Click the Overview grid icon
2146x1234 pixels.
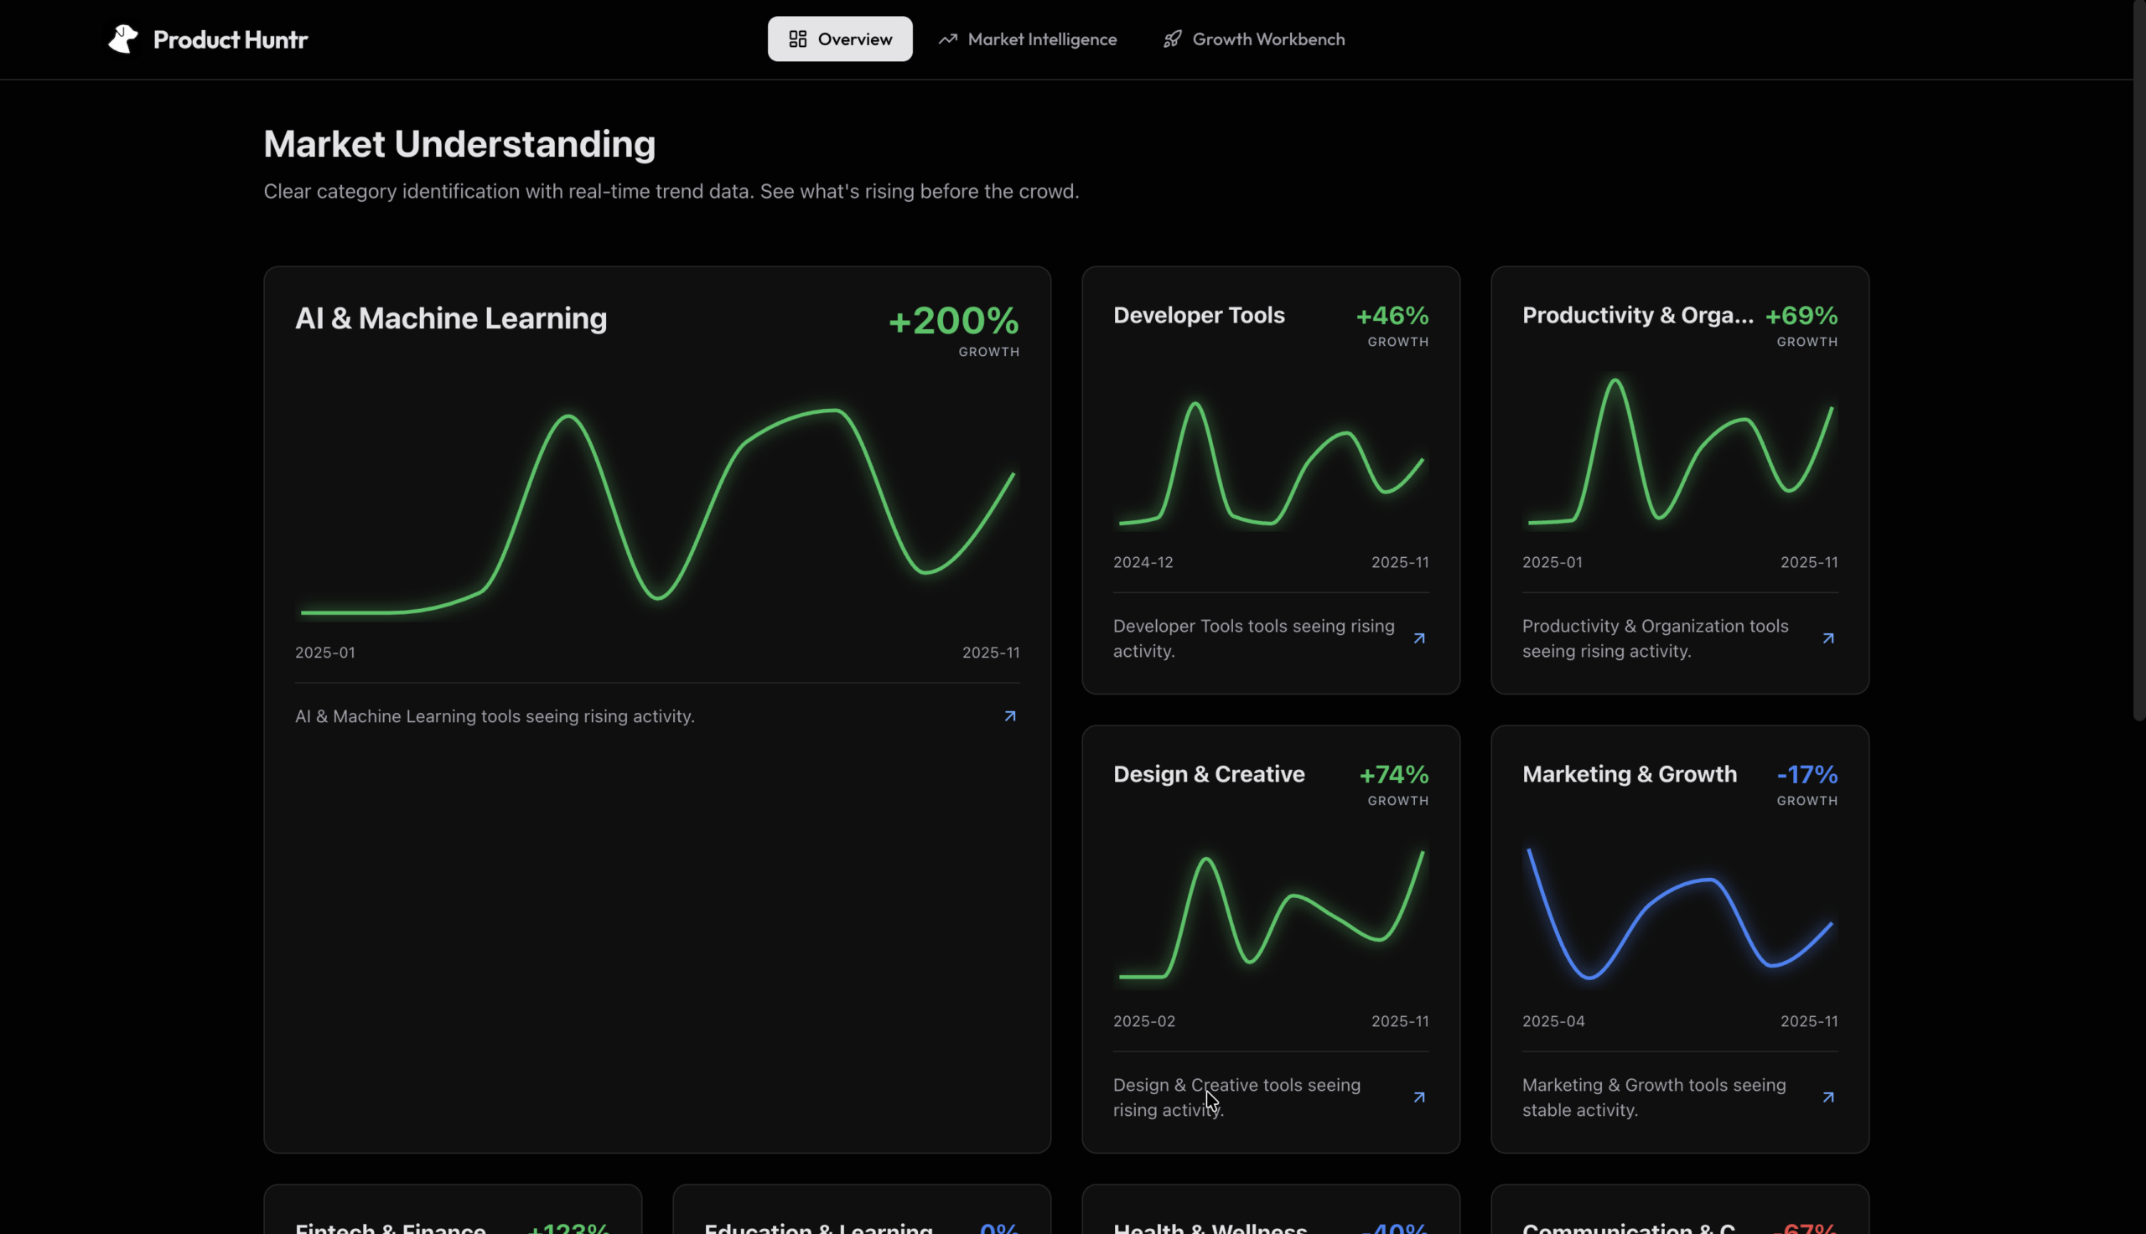(x=797, y=39)
